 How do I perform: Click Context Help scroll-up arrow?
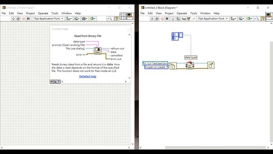tap(129, 35)
